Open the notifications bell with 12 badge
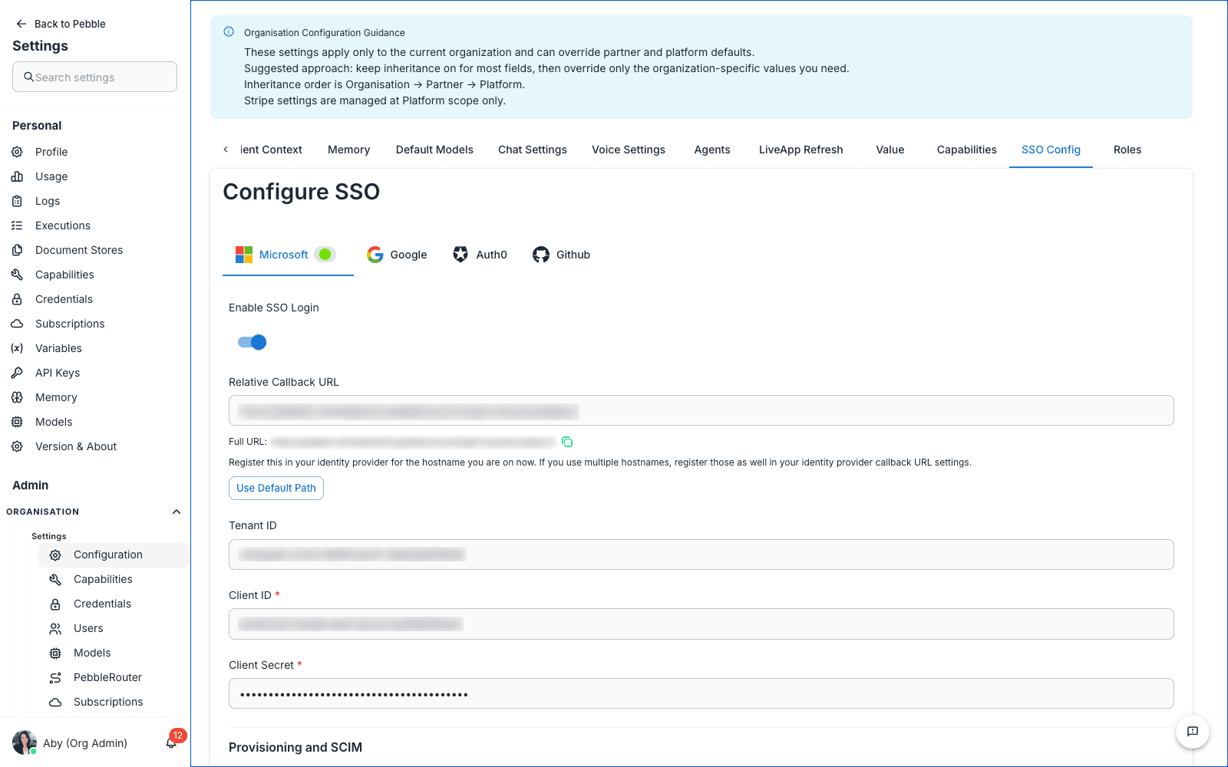 point(172,742)
